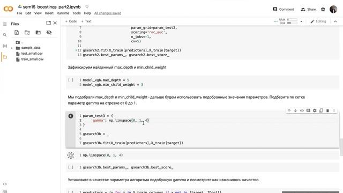
Task: Open the File menu
Action: click(x=19, y=13)
